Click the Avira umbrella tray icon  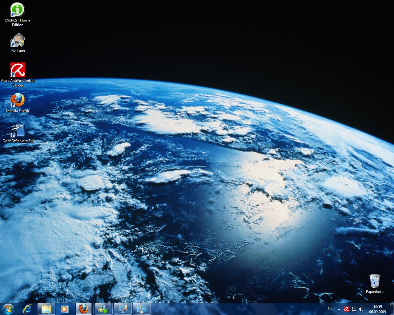click(x=347, y=309)
